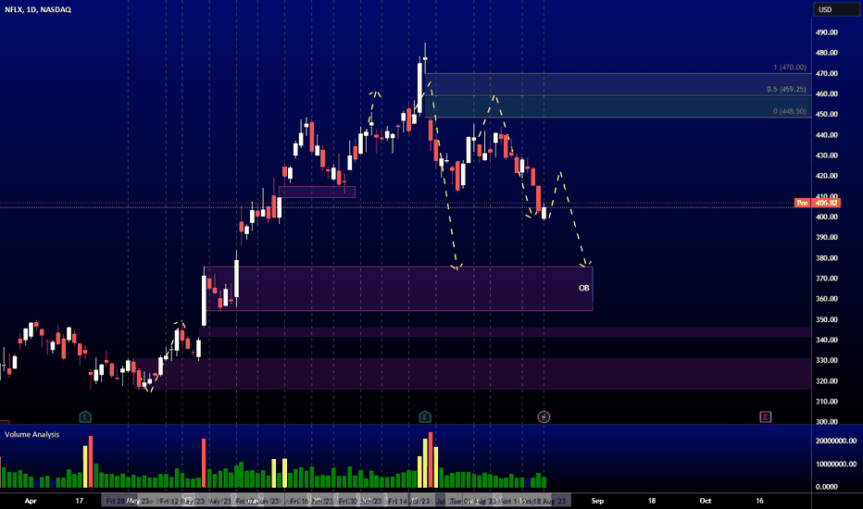Click the Oct label on time axis
Viewport: 863px width, 509px height.
click(705, 501)
